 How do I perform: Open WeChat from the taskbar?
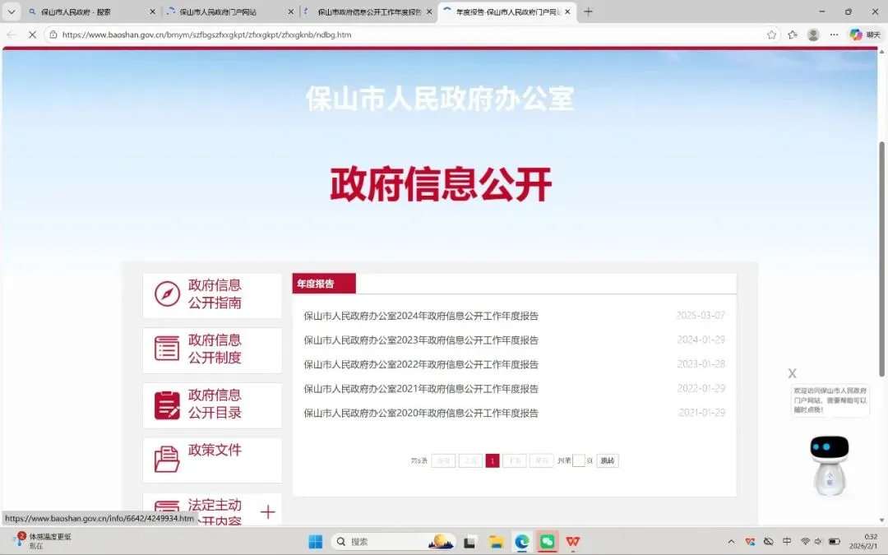[547, 542]
